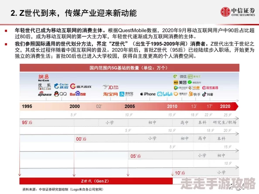Click the Sina 新浪 logo
The image size is (259, 194).
pos(44,94)
